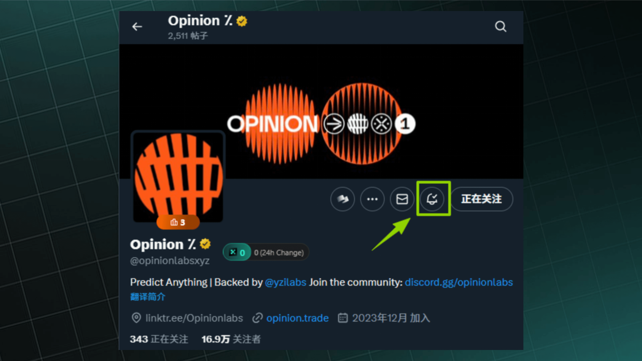Click the green X score 0 badge
This screenshot has width=642, height=361.
(x=237, y=252)
